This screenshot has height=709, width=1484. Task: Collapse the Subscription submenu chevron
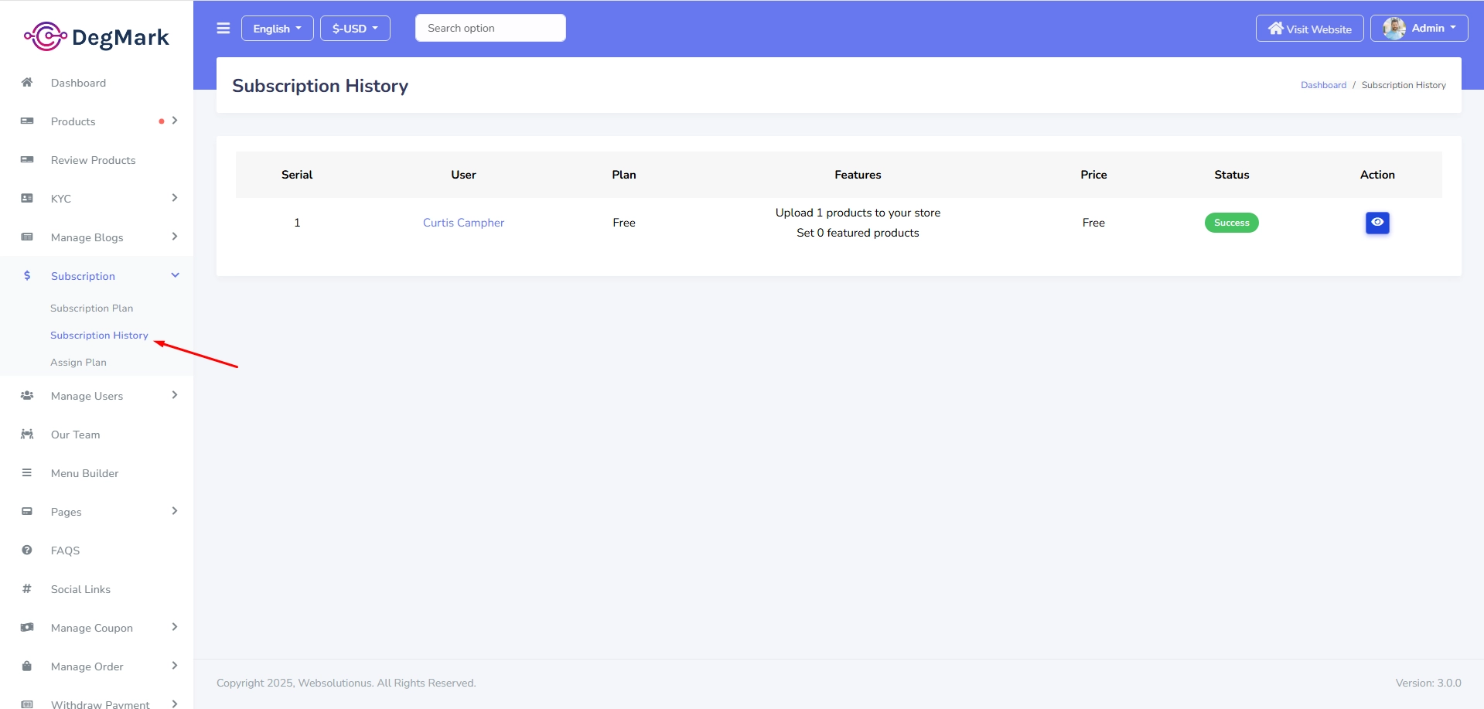pyautogui.click(x=176, y=275)
